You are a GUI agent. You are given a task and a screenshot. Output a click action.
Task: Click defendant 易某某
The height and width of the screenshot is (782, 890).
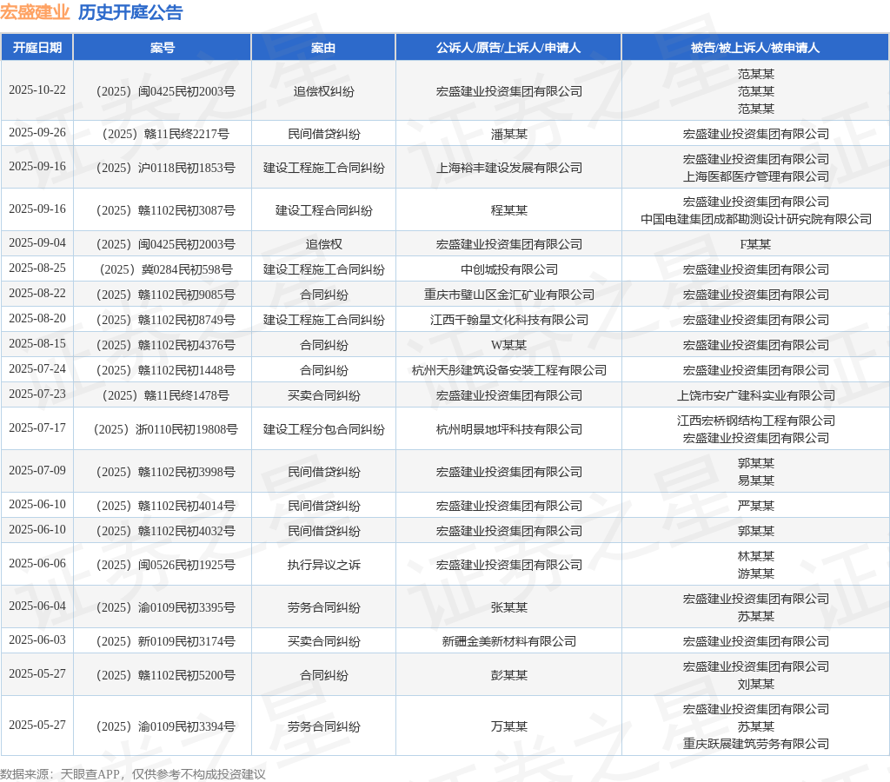tap(756, 480)
